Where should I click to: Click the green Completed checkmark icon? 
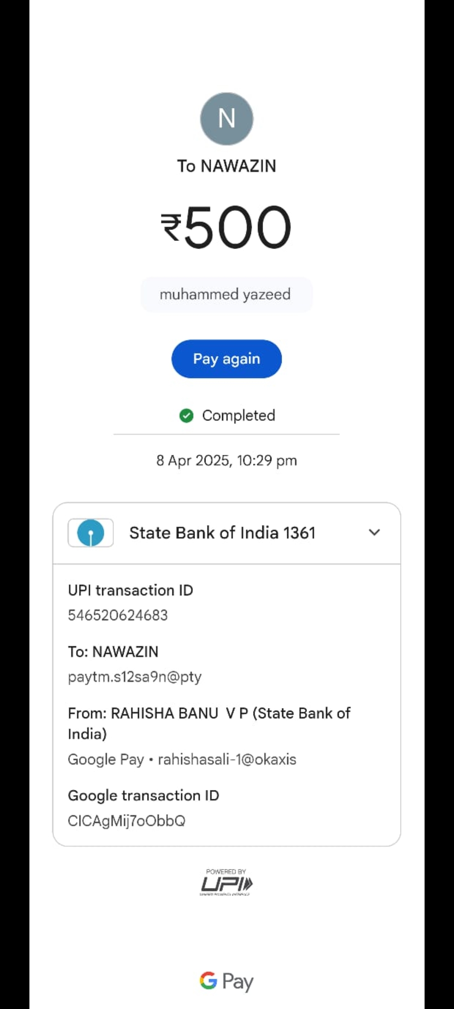coord(186,415)
